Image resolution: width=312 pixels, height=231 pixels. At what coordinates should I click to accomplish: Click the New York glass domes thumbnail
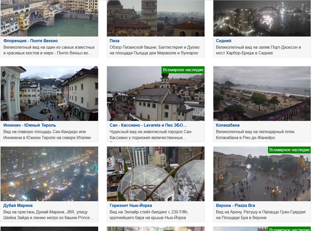coord(156,174)
